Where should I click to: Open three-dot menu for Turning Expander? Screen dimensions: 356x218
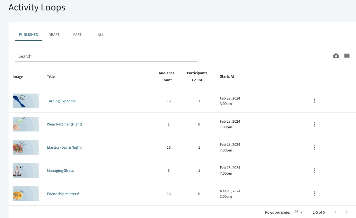[314, 101]
